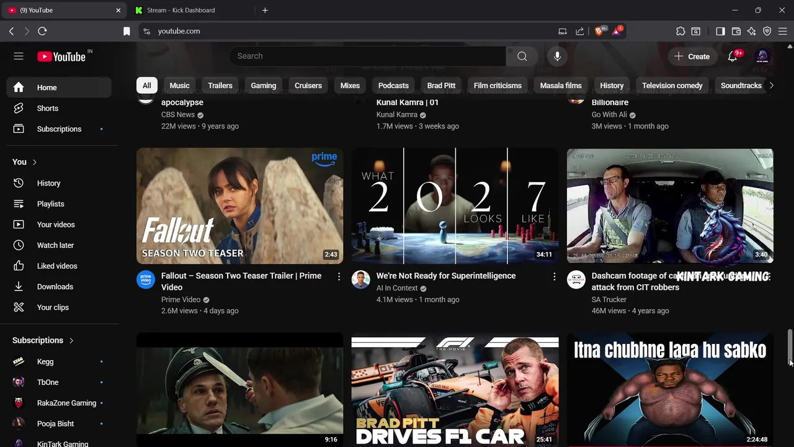
Task: Open RakaZone Gaming subscription channel
Action: pos(59,403)
